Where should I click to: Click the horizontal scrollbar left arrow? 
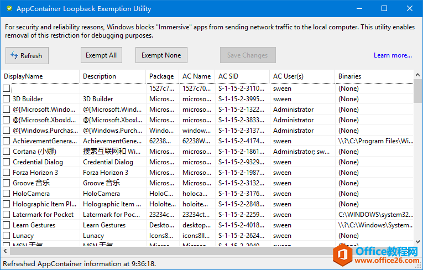tap(5, 251)
